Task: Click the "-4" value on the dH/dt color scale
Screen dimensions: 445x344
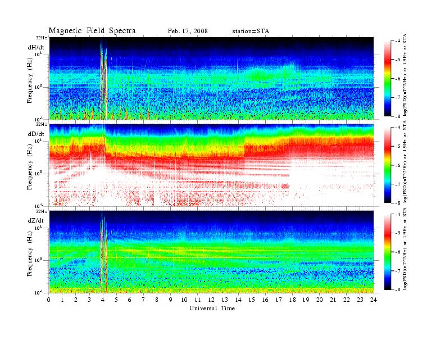Action: 398,41
